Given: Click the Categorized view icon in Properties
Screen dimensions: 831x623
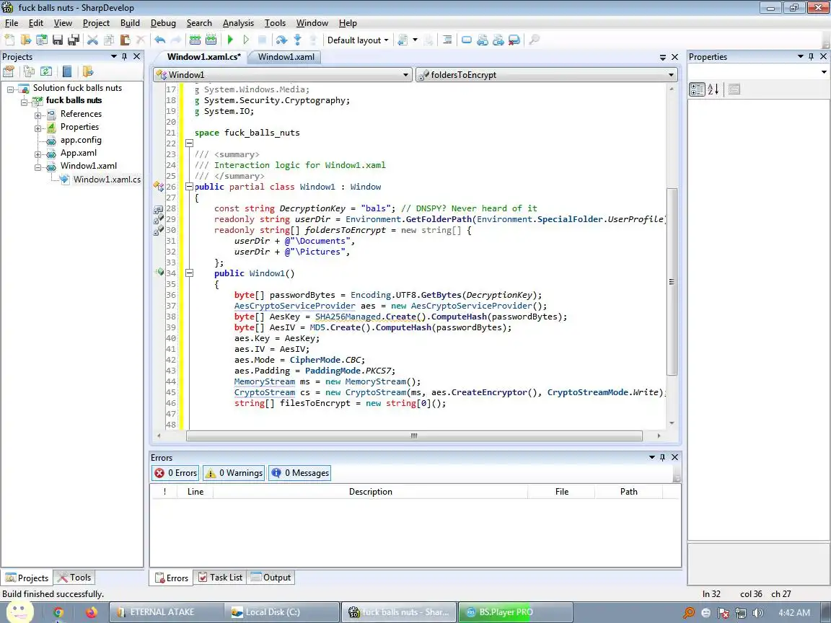Looking at the screenshot, I should [x=697, y=89].
